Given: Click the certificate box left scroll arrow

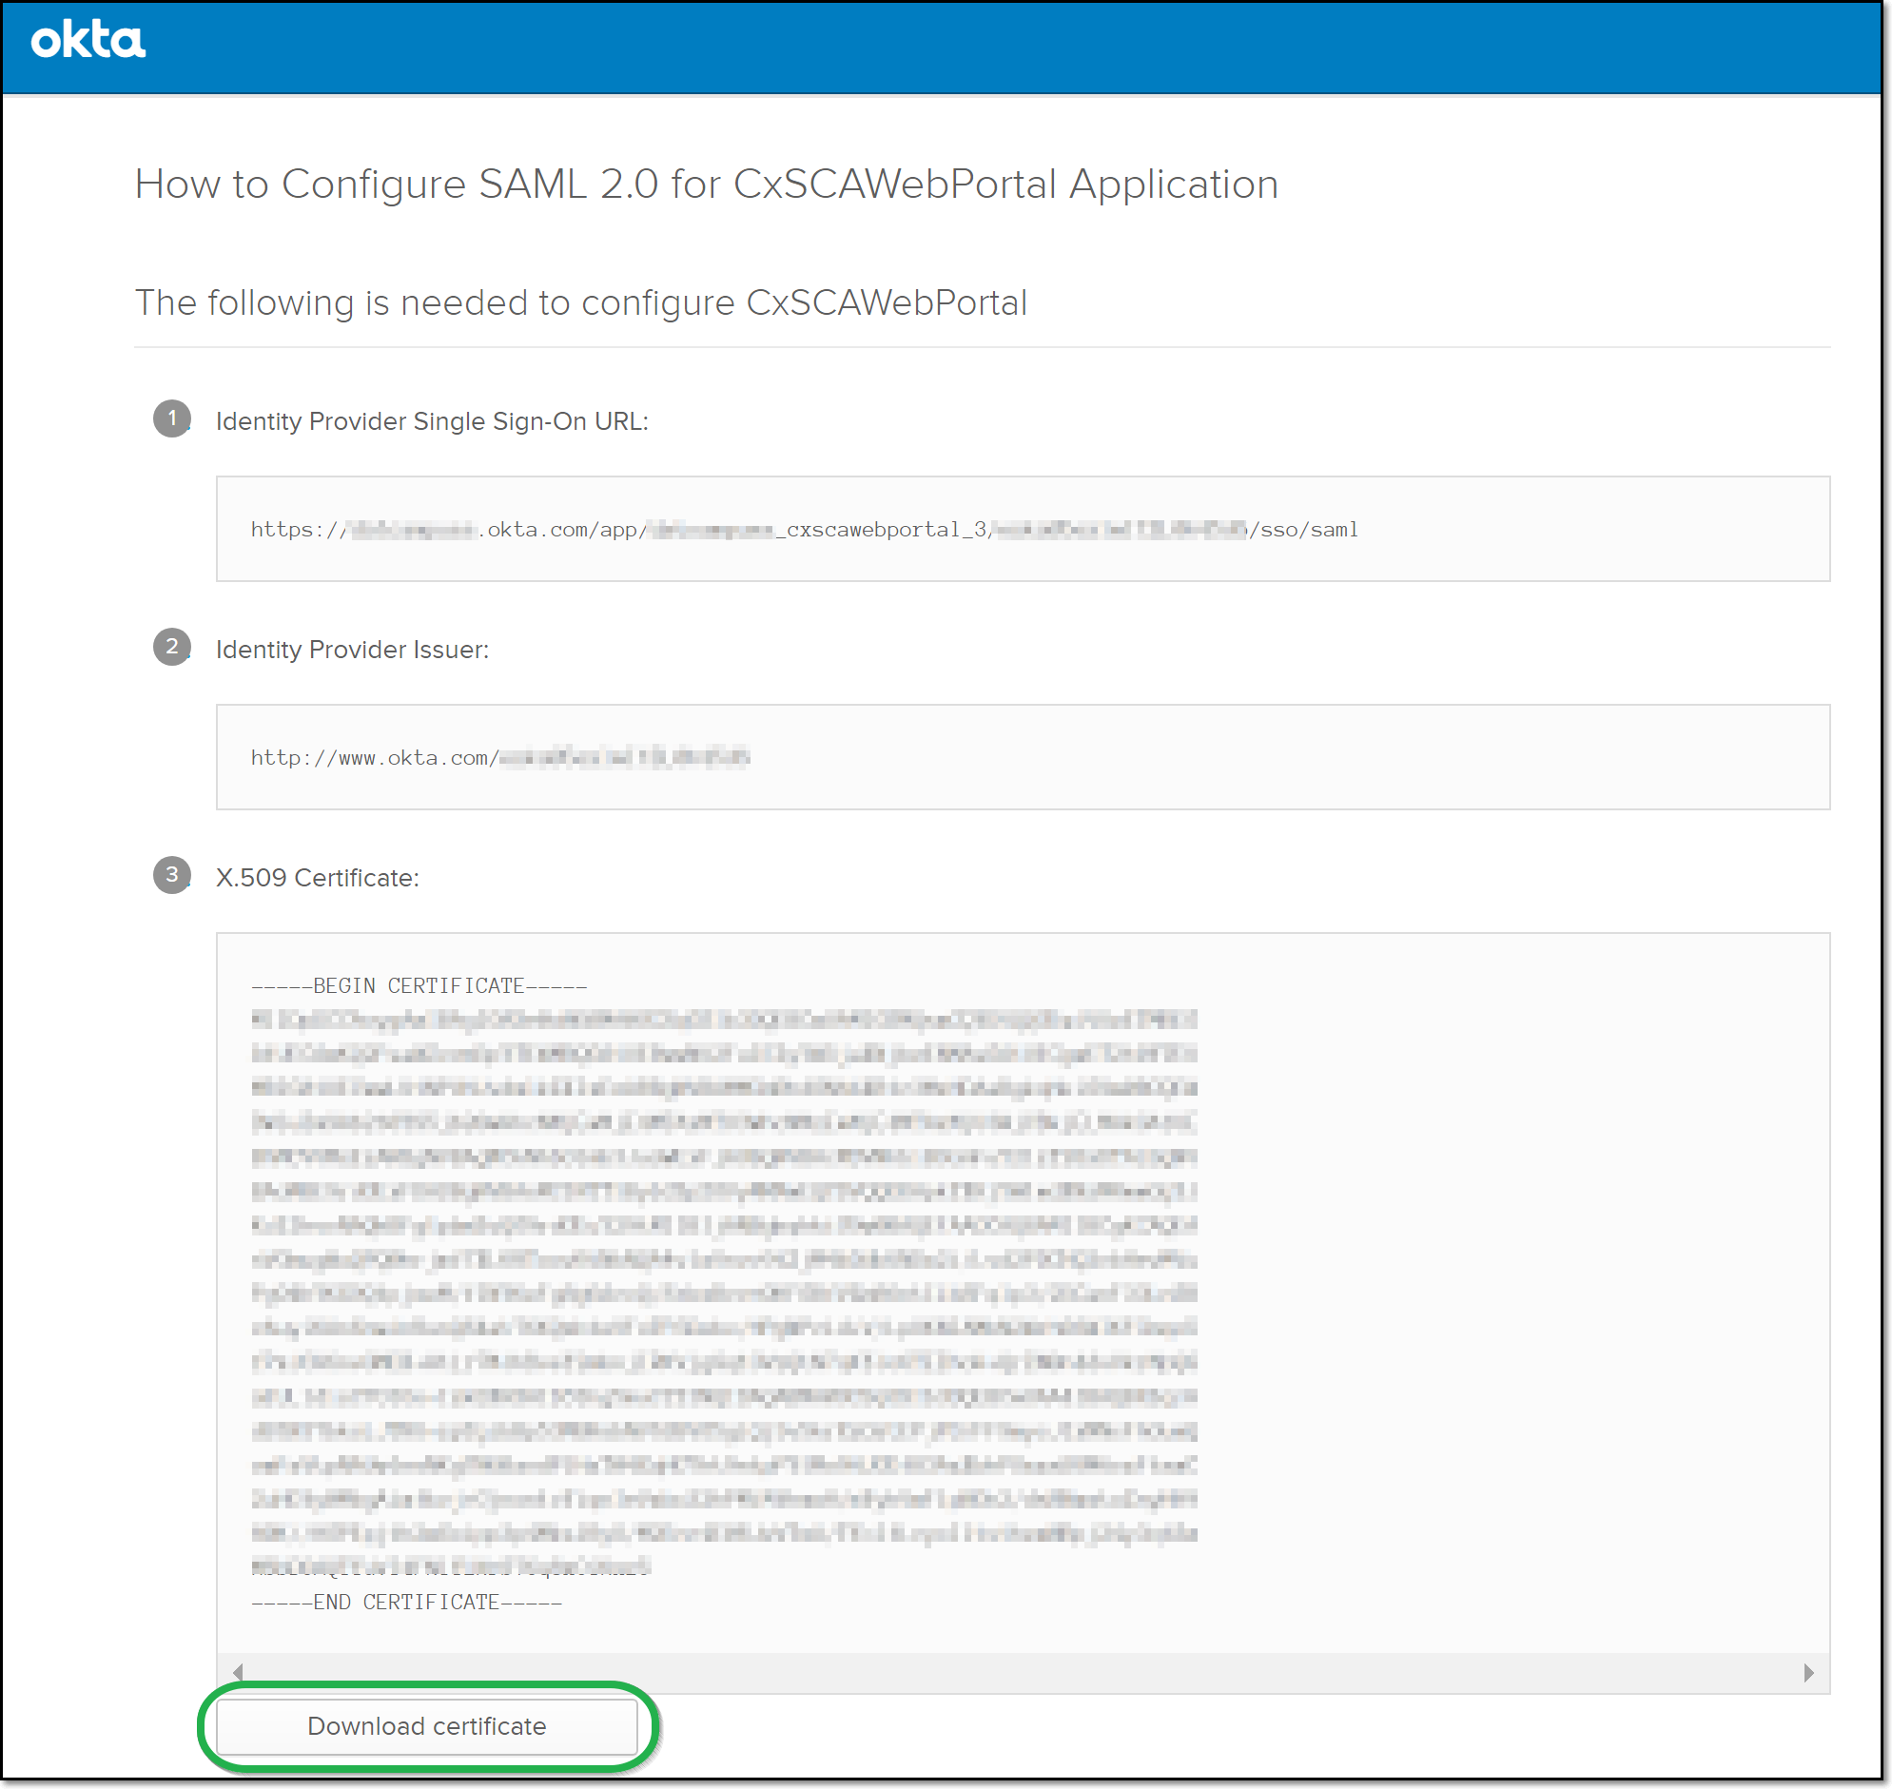Looking at the screenshot, I should 238,1673.
